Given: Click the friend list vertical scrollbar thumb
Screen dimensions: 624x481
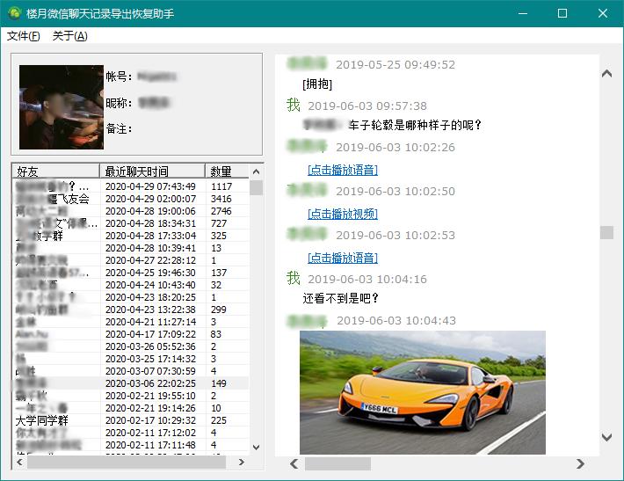Looking at the screenshot, I should click(257, 187).
